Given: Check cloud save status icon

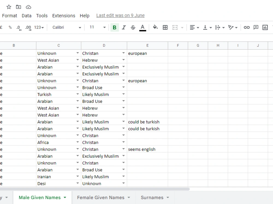Looking at the screenshot, I should point(28,7).
